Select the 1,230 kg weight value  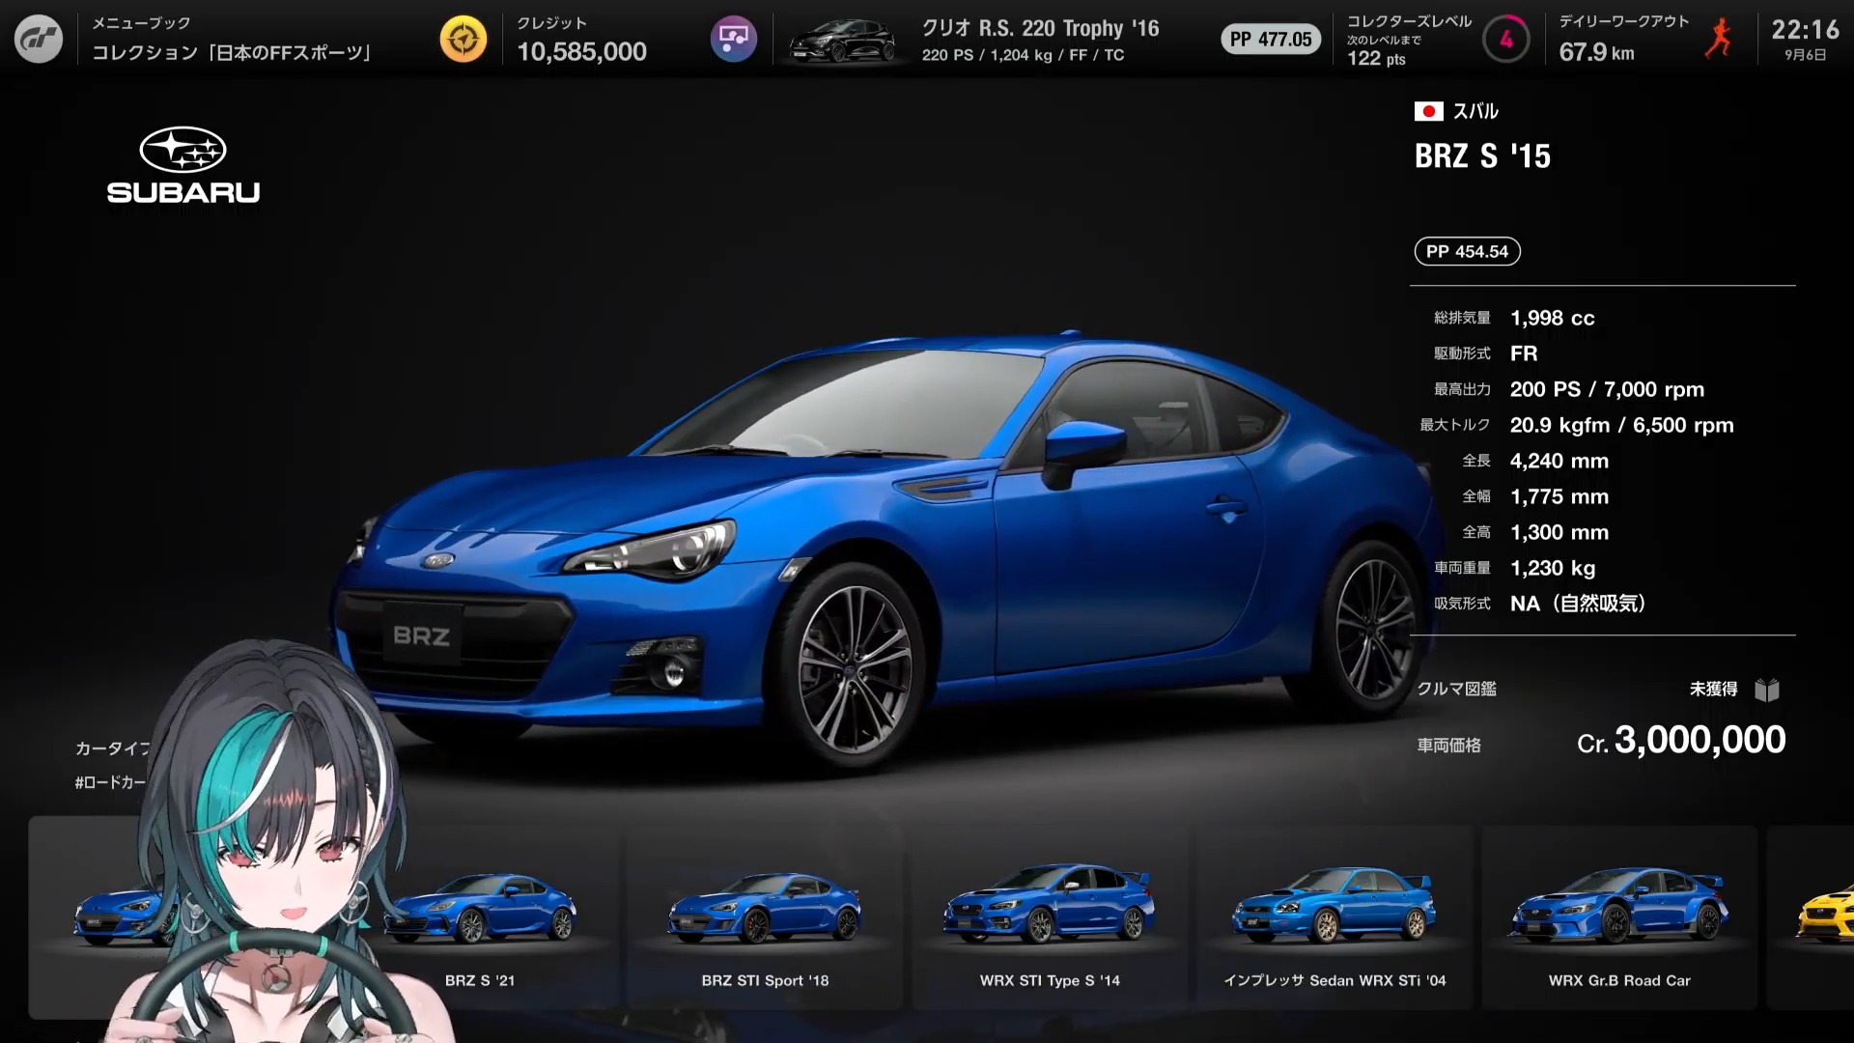(1553, 568)
